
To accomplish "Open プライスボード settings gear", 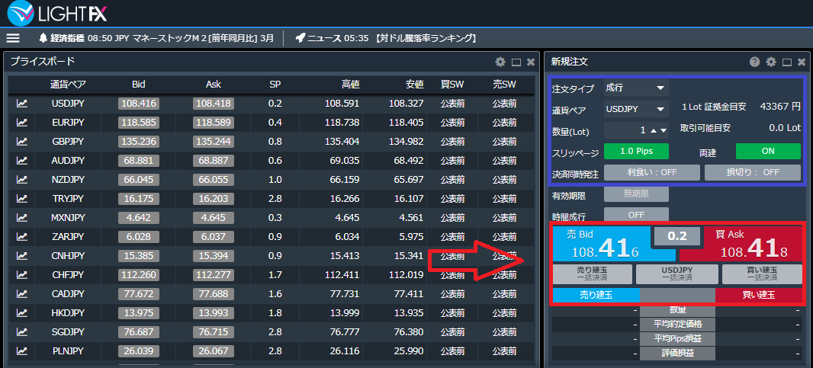I will (x=500, y=62).
